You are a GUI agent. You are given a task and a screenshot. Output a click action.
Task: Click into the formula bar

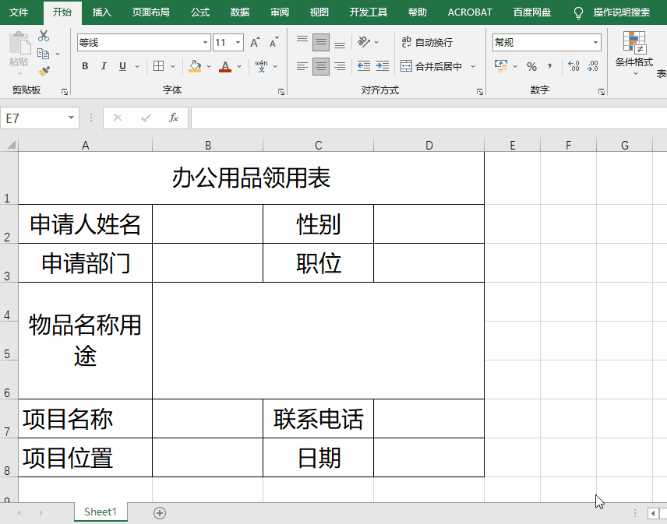(429, 118)
